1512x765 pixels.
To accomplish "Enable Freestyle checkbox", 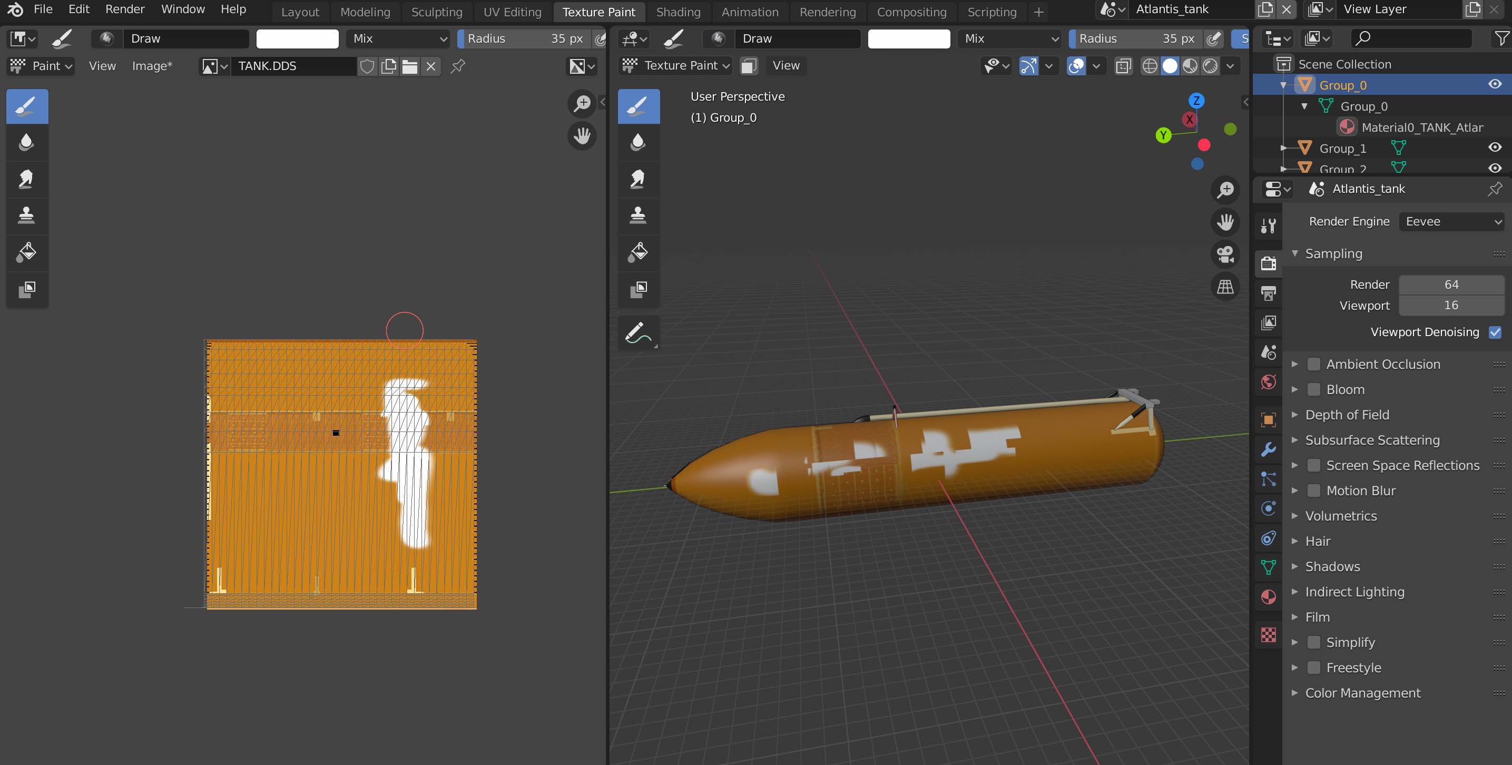I will [1313, 668].
